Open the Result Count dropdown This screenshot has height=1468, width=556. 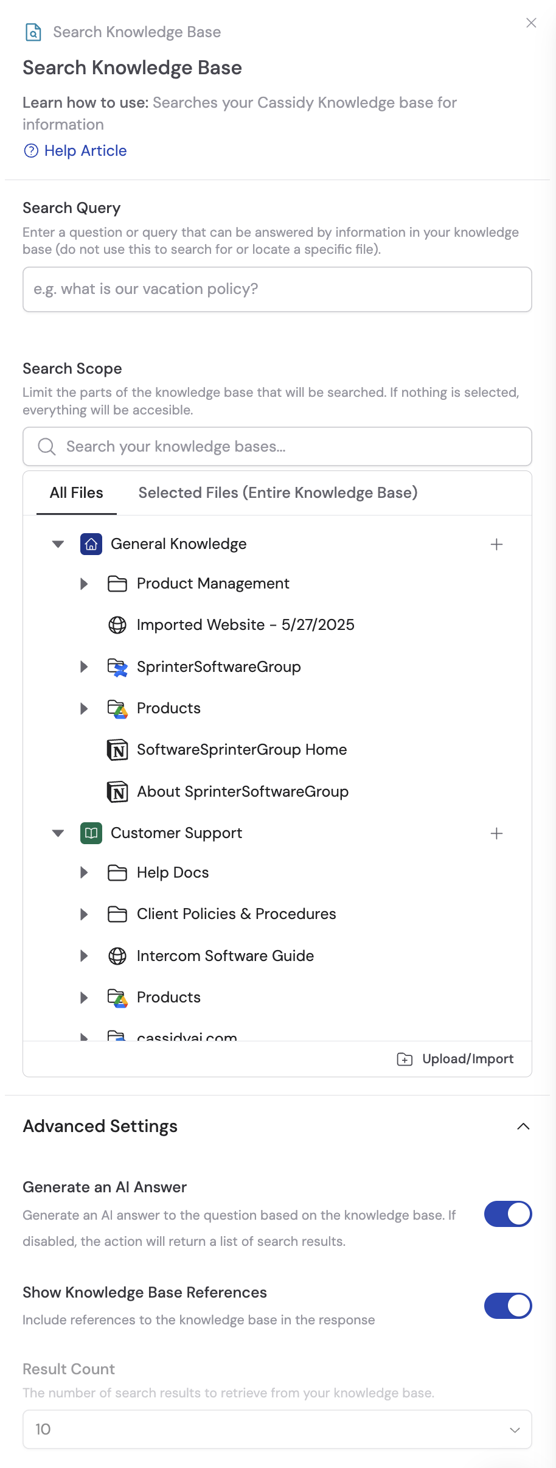(277, 1429)
